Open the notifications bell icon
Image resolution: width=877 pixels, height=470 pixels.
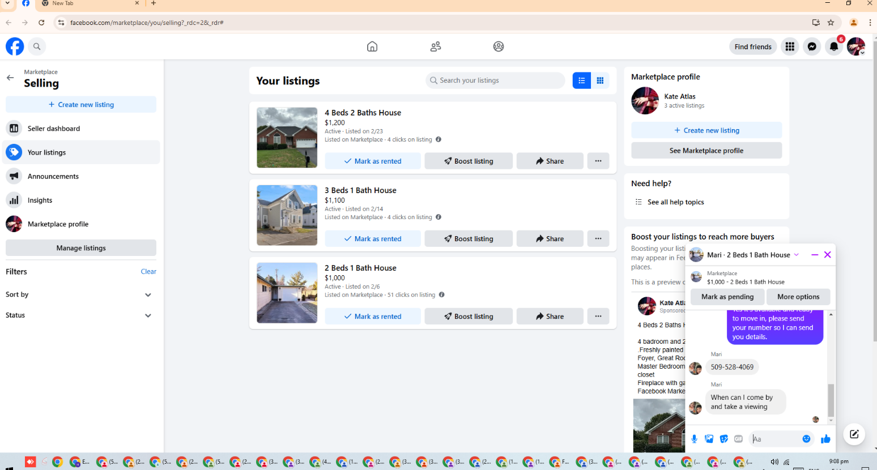click(834, 46)
